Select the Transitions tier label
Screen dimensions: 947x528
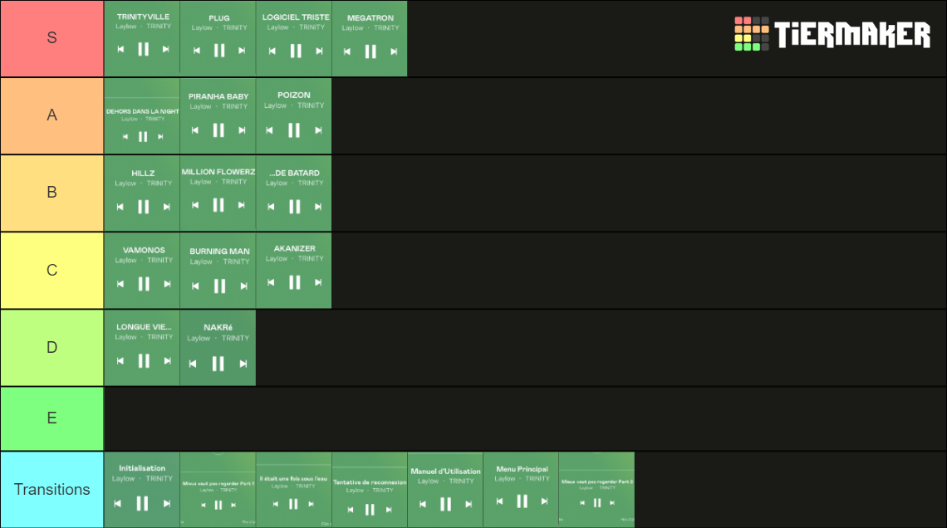coord(52,489)
